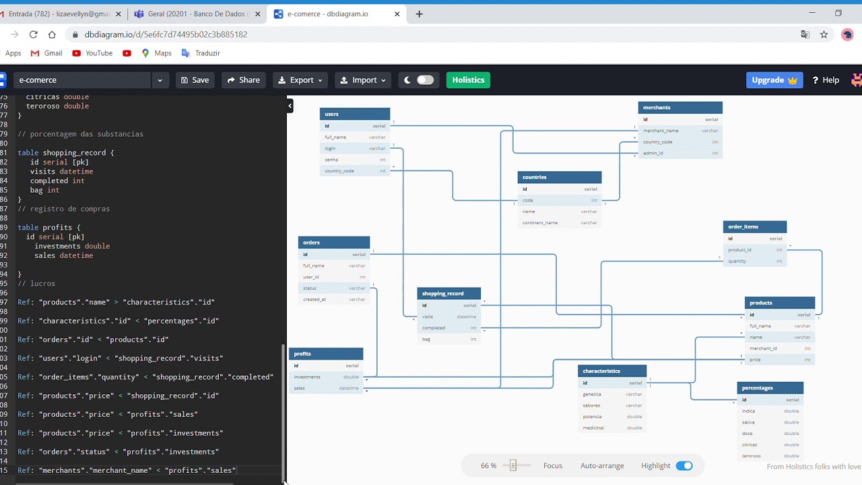The height and width of the screenshot is (485, 862).
Task: Click the Save button
Action: click(x=195, y=80)
